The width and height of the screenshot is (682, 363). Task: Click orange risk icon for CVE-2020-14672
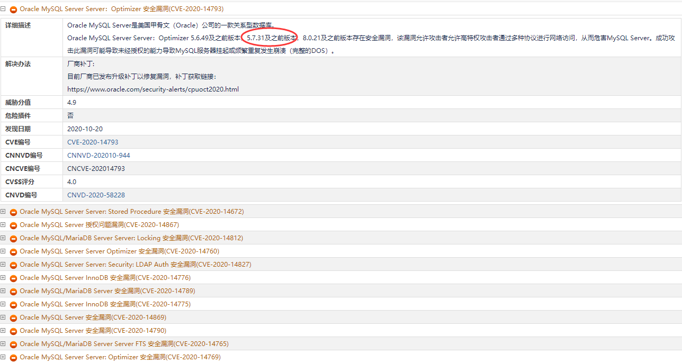click(14, 212)
